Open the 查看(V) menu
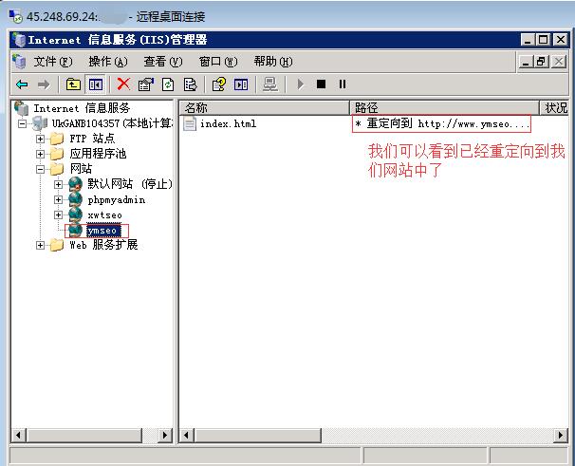Screen dimensions: 575x466 pos(161,62)
